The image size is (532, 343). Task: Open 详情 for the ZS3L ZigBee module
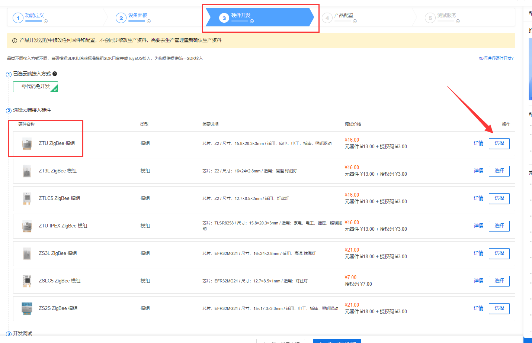coord(478,253)
